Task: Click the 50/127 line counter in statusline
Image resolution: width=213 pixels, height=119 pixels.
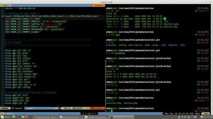Action: [76, 108]
